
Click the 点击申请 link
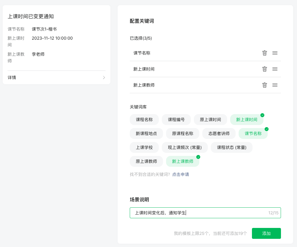(180, 174)
